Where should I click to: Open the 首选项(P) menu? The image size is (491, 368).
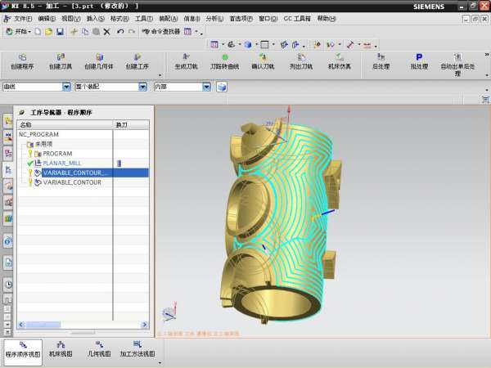click(x=241, y=19)
